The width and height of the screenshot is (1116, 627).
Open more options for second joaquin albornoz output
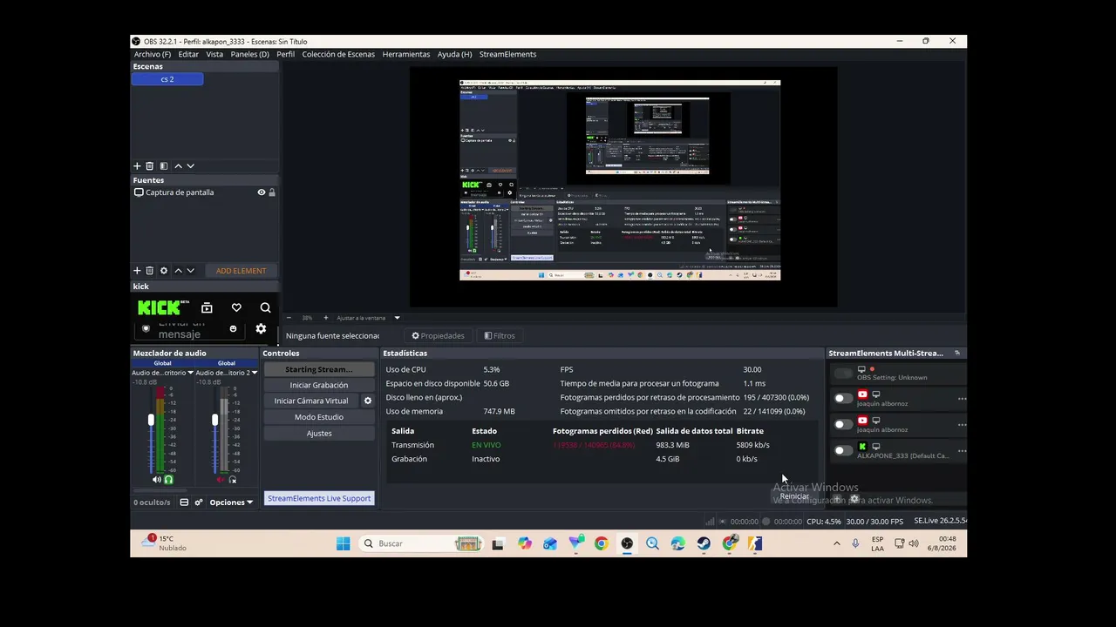click(x=962, y=425)
